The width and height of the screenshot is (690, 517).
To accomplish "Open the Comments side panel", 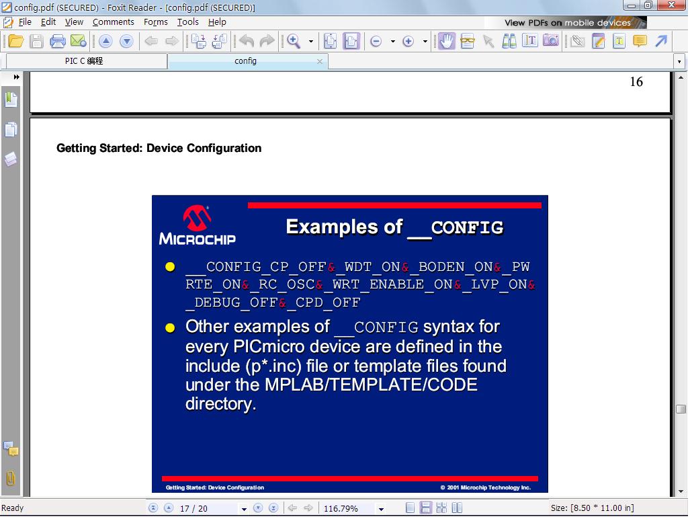I will coord(11,448).
